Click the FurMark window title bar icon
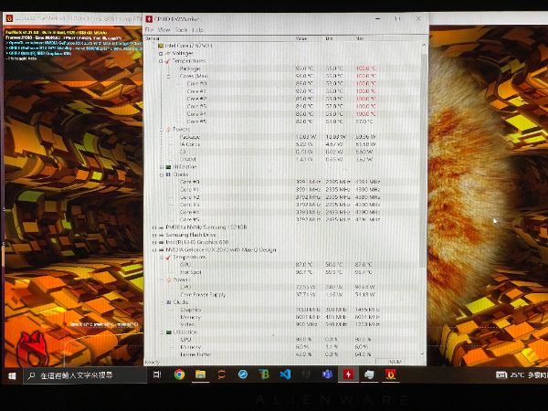This screenshot has width=548, height=411. 9,18
